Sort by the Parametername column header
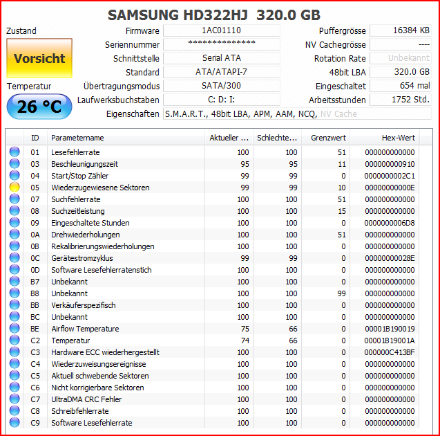 pos(126,138)
